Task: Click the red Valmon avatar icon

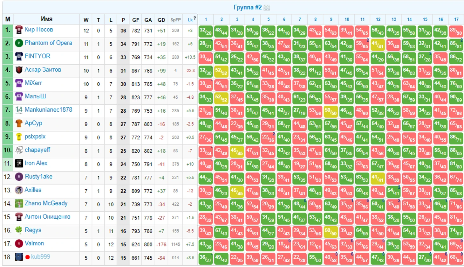Action: click(19, 244)
